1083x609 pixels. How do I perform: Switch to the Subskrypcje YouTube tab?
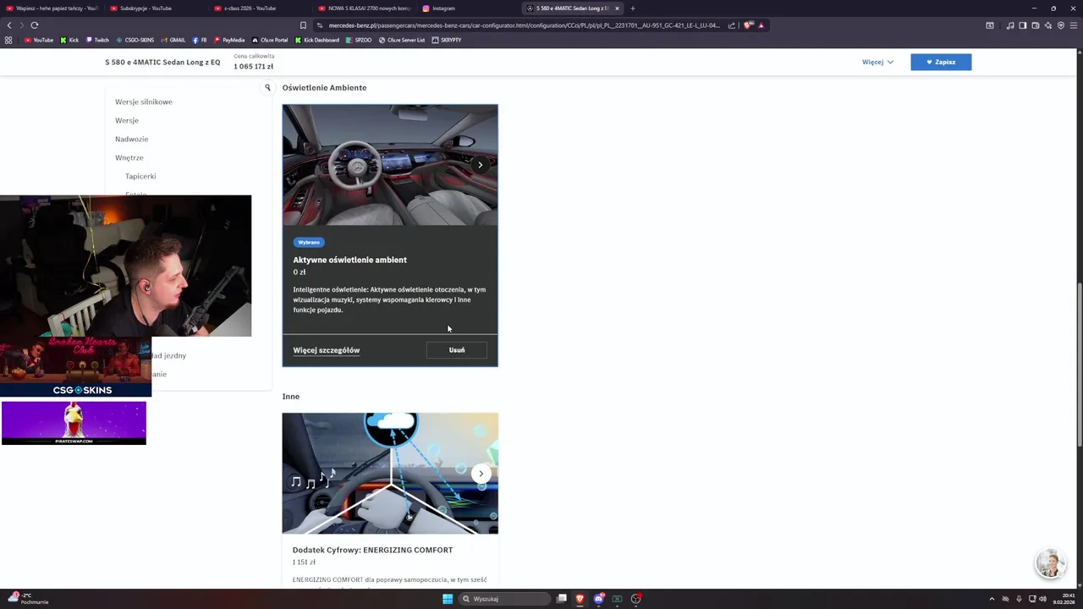tap(154, 8)
